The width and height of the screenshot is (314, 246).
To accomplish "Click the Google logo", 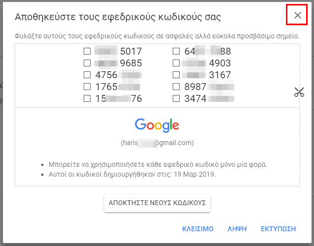I will pos(157,125).
